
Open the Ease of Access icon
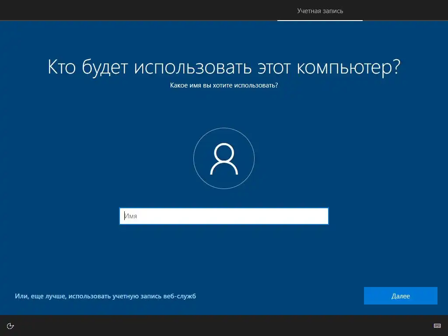(10, 326)
